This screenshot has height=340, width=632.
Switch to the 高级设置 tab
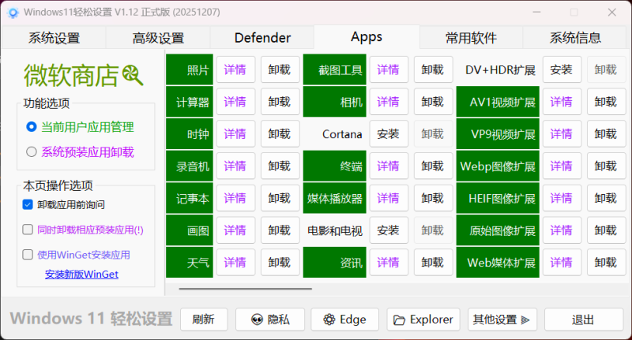tap(158, 38)
